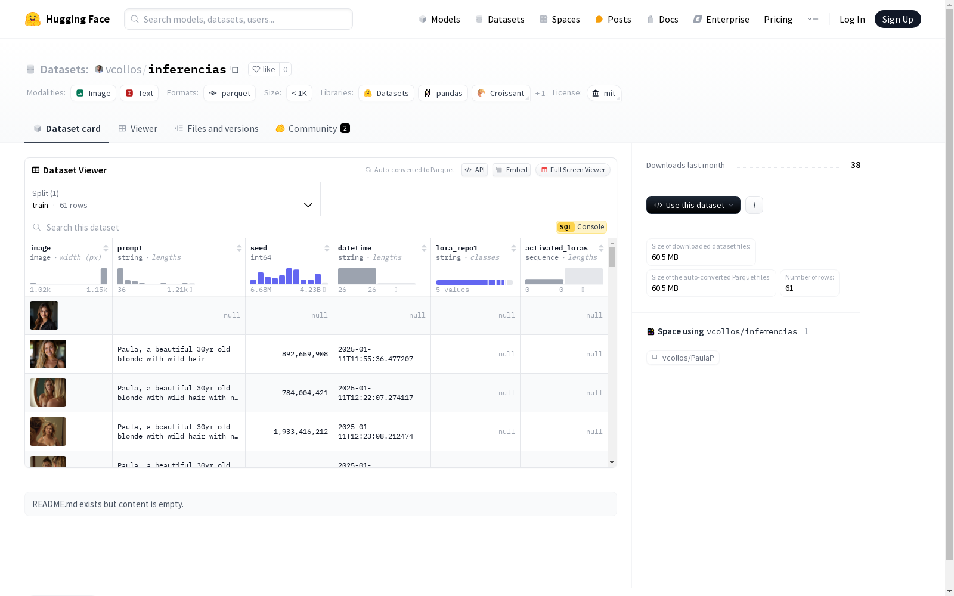Open the Enterprise page
954x596 pixels.
point(721,19)
